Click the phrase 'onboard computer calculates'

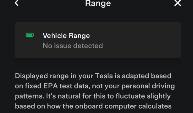tap(123, 106)
